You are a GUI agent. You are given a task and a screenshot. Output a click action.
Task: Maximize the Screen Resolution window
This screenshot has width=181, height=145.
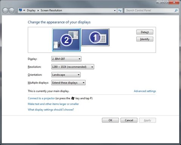pos(166,2)
